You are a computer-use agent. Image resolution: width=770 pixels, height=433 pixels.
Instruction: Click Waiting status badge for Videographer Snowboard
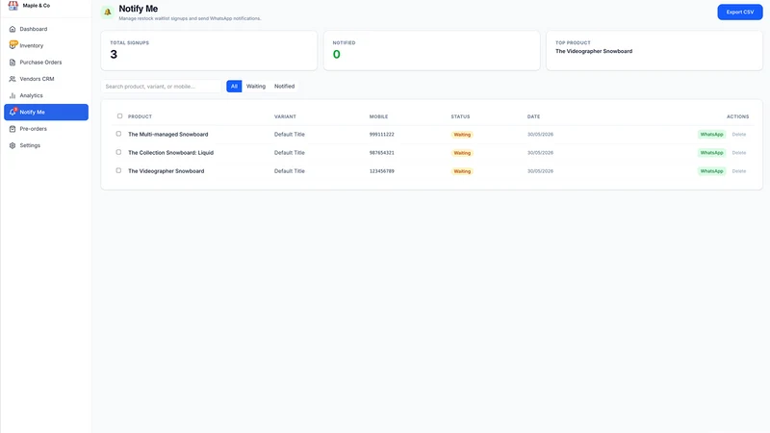pyautogui.click(x=462, y=171)
